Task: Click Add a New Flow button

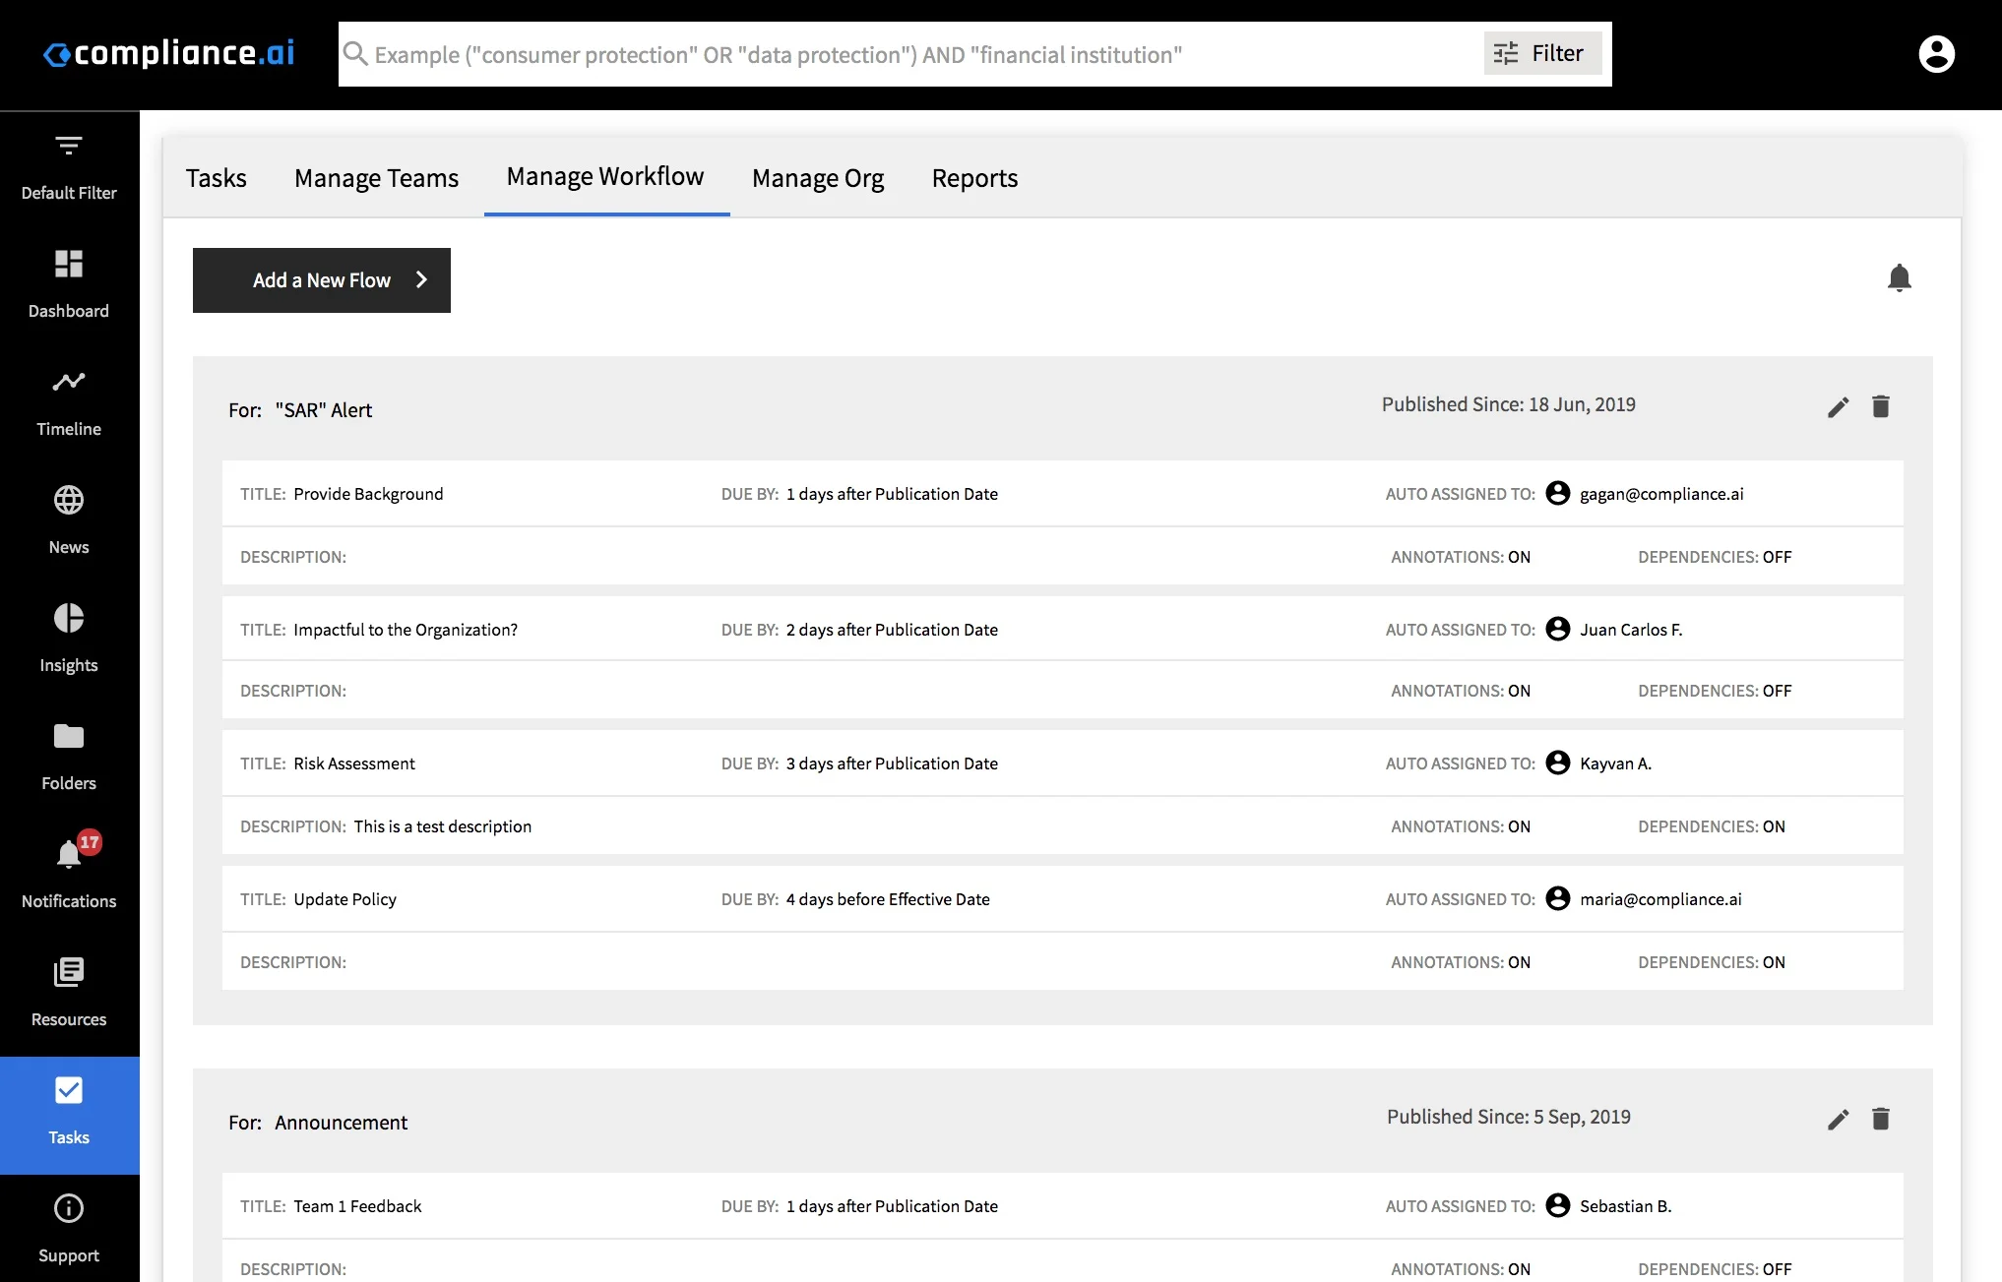Action: (x=322, y=280)
